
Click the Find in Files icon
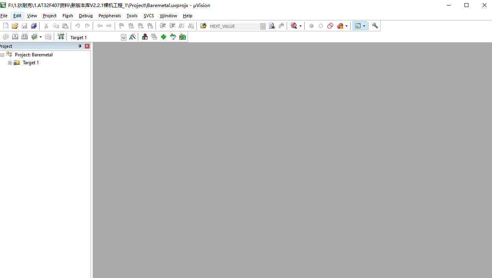203,26
